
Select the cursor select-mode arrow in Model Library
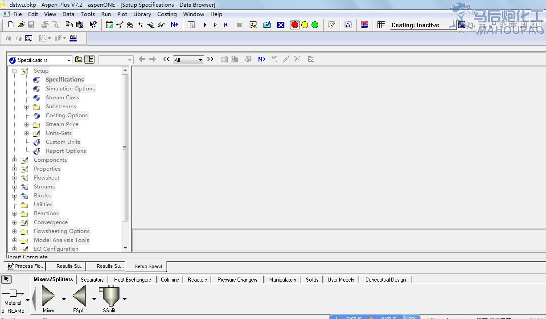(x=7, y=279)
